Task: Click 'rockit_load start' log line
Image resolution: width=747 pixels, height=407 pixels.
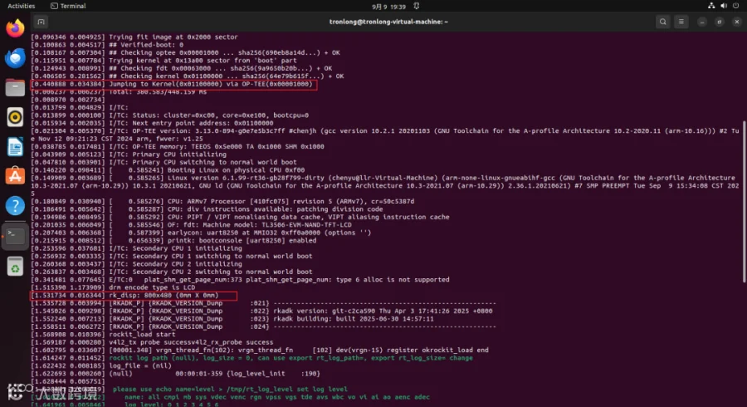Action: [104, 335]
